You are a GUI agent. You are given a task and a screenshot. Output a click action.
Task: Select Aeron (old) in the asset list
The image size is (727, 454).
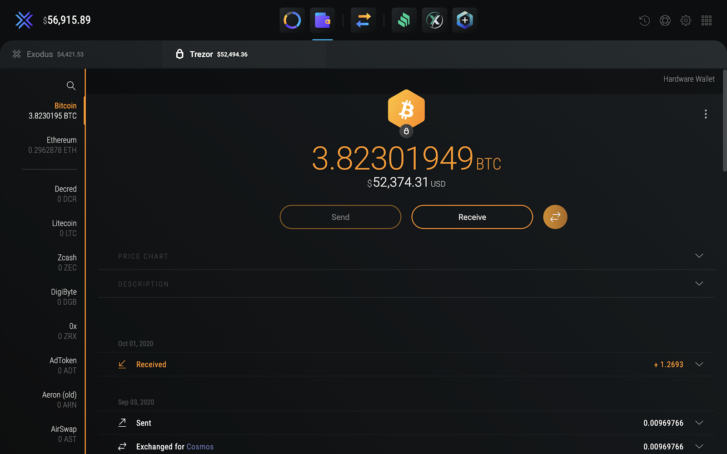point(60,400)
